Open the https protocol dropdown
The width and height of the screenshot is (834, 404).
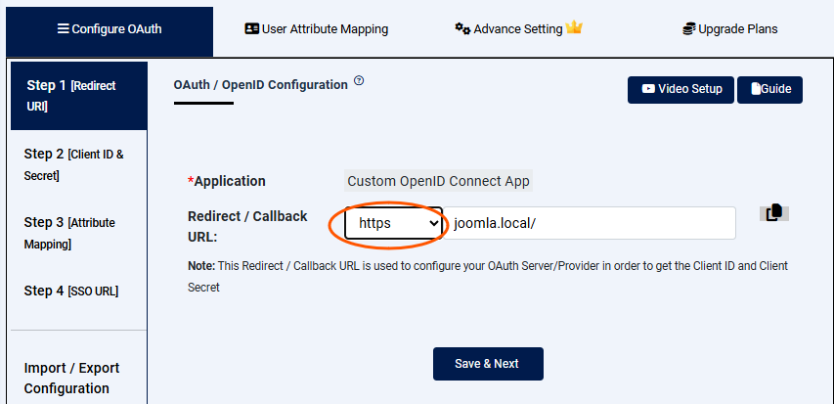pyautogui.click(x=393, y=224)
